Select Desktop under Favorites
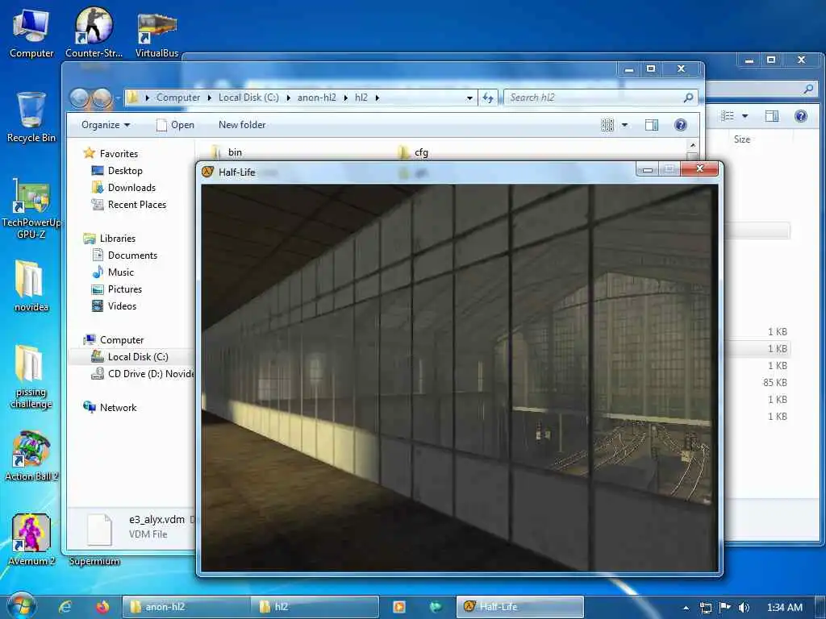Viewport: 826px width, 619px height. [x=125, y=171]
